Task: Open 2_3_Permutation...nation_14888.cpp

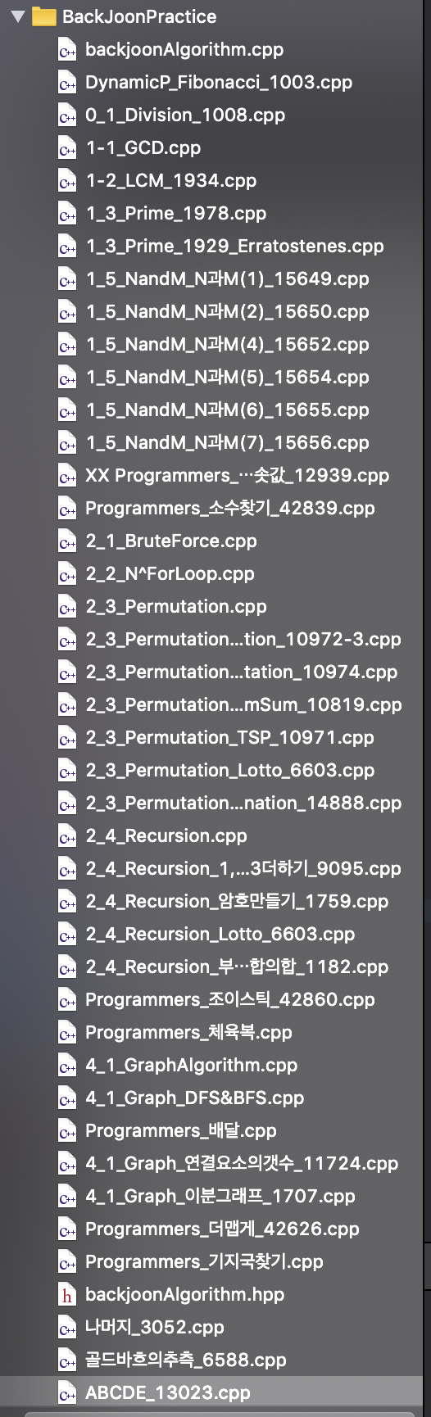Action: pos(243,804)
